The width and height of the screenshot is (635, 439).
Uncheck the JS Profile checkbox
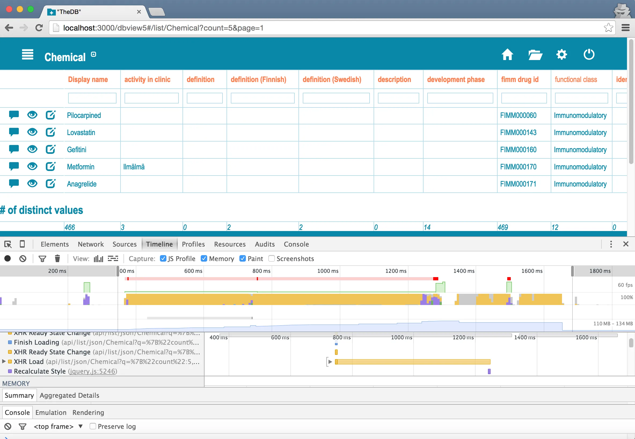163,259
